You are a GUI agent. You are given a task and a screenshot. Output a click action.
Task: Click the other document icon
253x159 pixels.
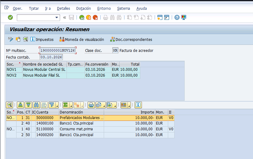point(18,39)
